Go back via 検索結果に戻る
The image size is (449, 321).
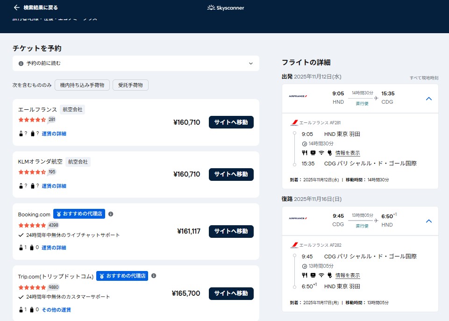point(36,8)
